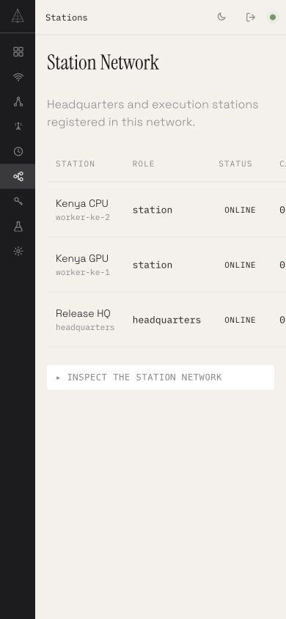Screen dimensions: 286x619
Task: Click ONLINE status of Kenya CPU
Action: tap(240, 210)
